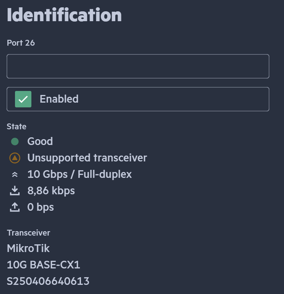Click the link speed double-chevron icon
The height and width of the screenshot is (294, 284).
(x=15, y=175)
